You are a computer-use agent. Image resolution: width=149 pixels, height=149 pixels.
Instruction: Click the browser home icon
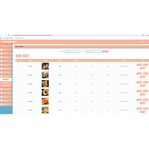point(9,35)
